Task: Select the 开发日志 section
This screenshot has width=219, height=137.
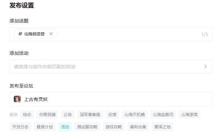Action: [20, 127]
